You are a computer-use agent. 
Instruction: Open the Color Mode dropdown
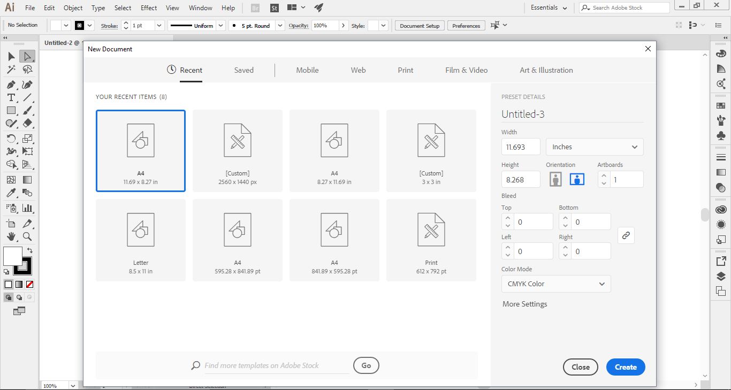555,284
